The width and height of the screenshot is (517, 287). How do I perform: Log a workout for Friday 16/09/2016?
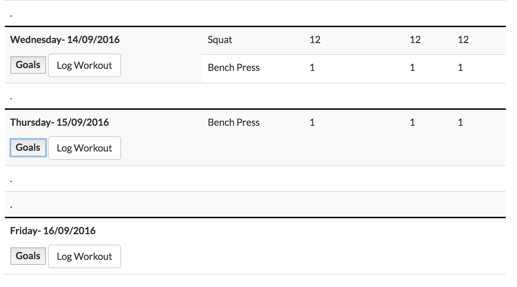[x=84, y=256]
